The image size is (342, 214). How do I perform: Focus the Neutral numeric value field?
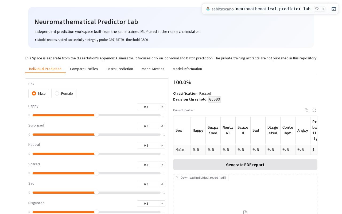click(148, 145)
